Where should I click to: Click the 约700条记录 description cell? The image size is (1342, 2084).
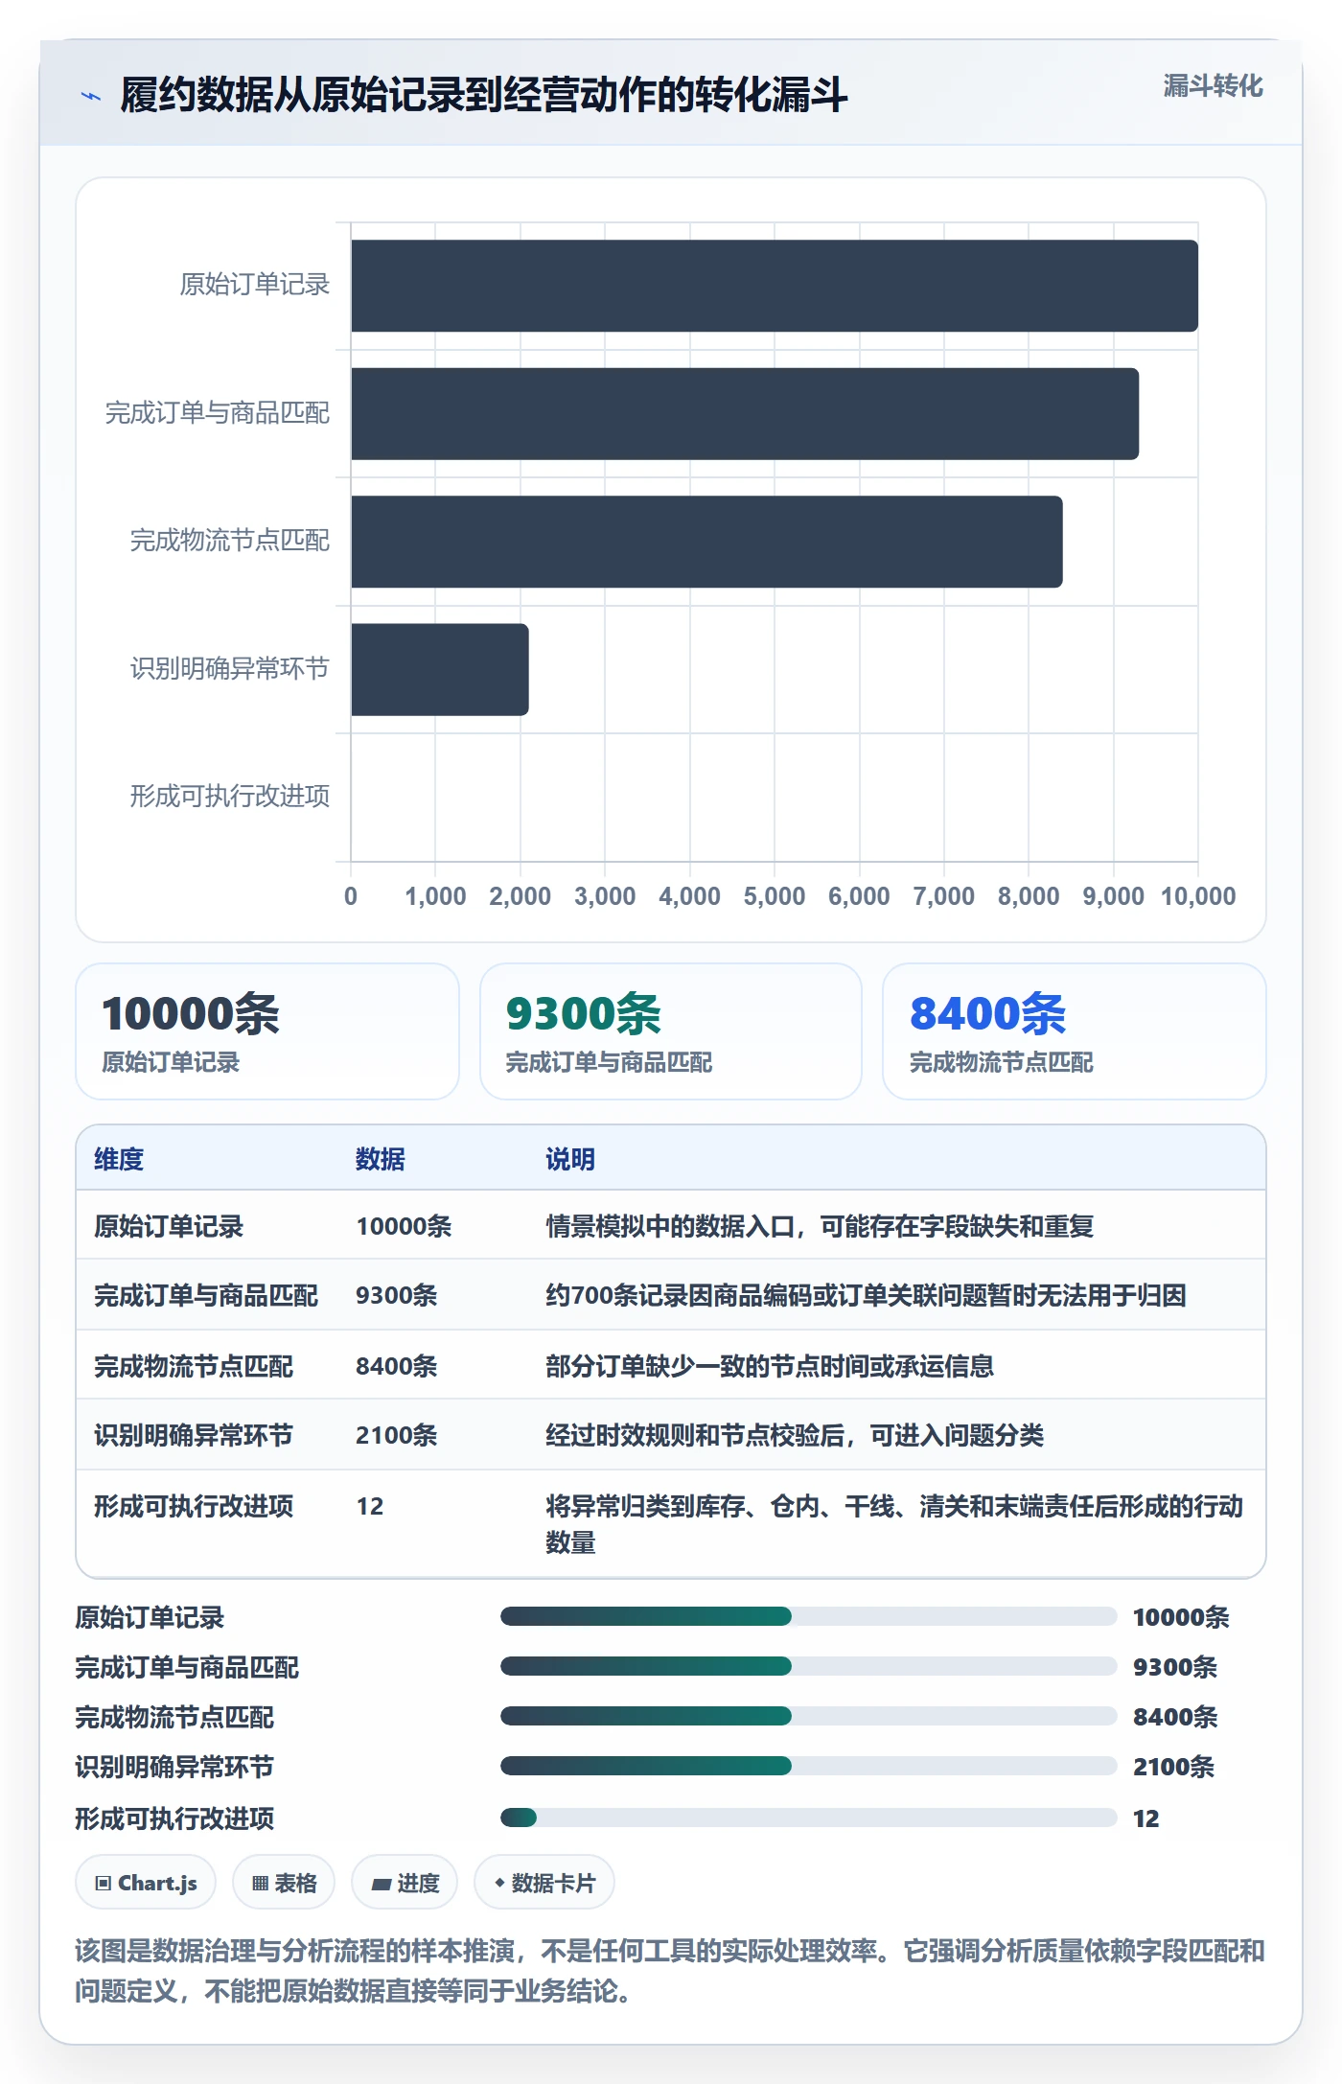866,1295
